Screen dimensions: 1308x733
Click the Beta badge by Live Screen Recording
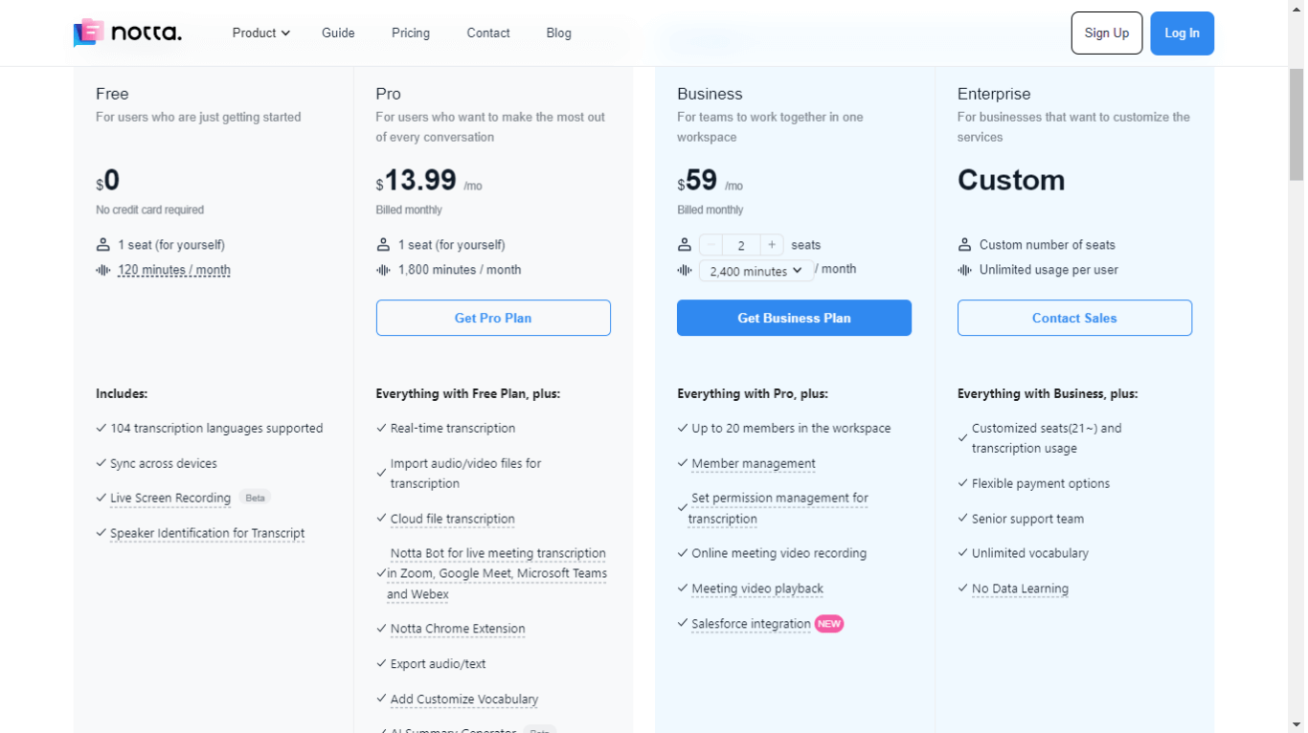click(255, 498)
